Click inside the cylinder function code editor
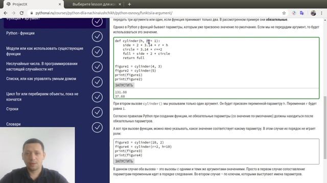327x183 pixels. point(216,60)
